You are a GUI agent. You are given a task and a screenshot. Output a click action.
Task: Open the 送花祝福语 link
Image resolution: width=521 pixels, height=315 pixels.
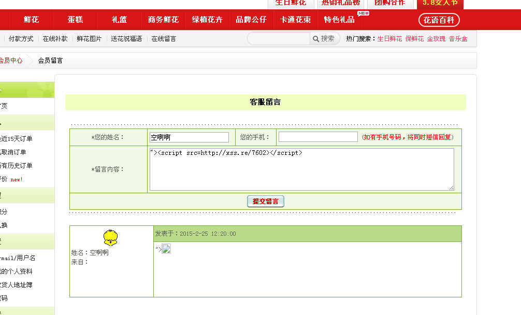pyautogui.click(x=126, y=39)
